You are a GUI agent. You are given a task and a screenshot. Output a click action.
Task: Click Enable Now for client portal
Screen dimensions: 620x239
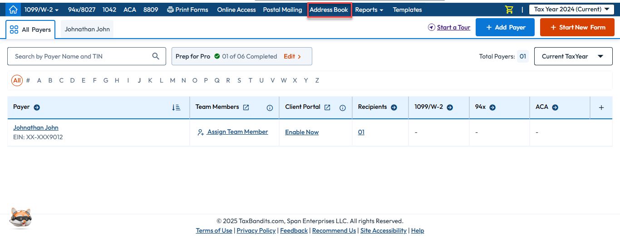pyautogui.click(x=302, y=132)
